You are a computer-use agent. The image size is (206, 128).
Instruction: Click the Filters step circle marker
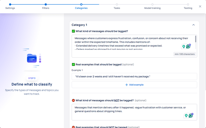click(46, 4)
